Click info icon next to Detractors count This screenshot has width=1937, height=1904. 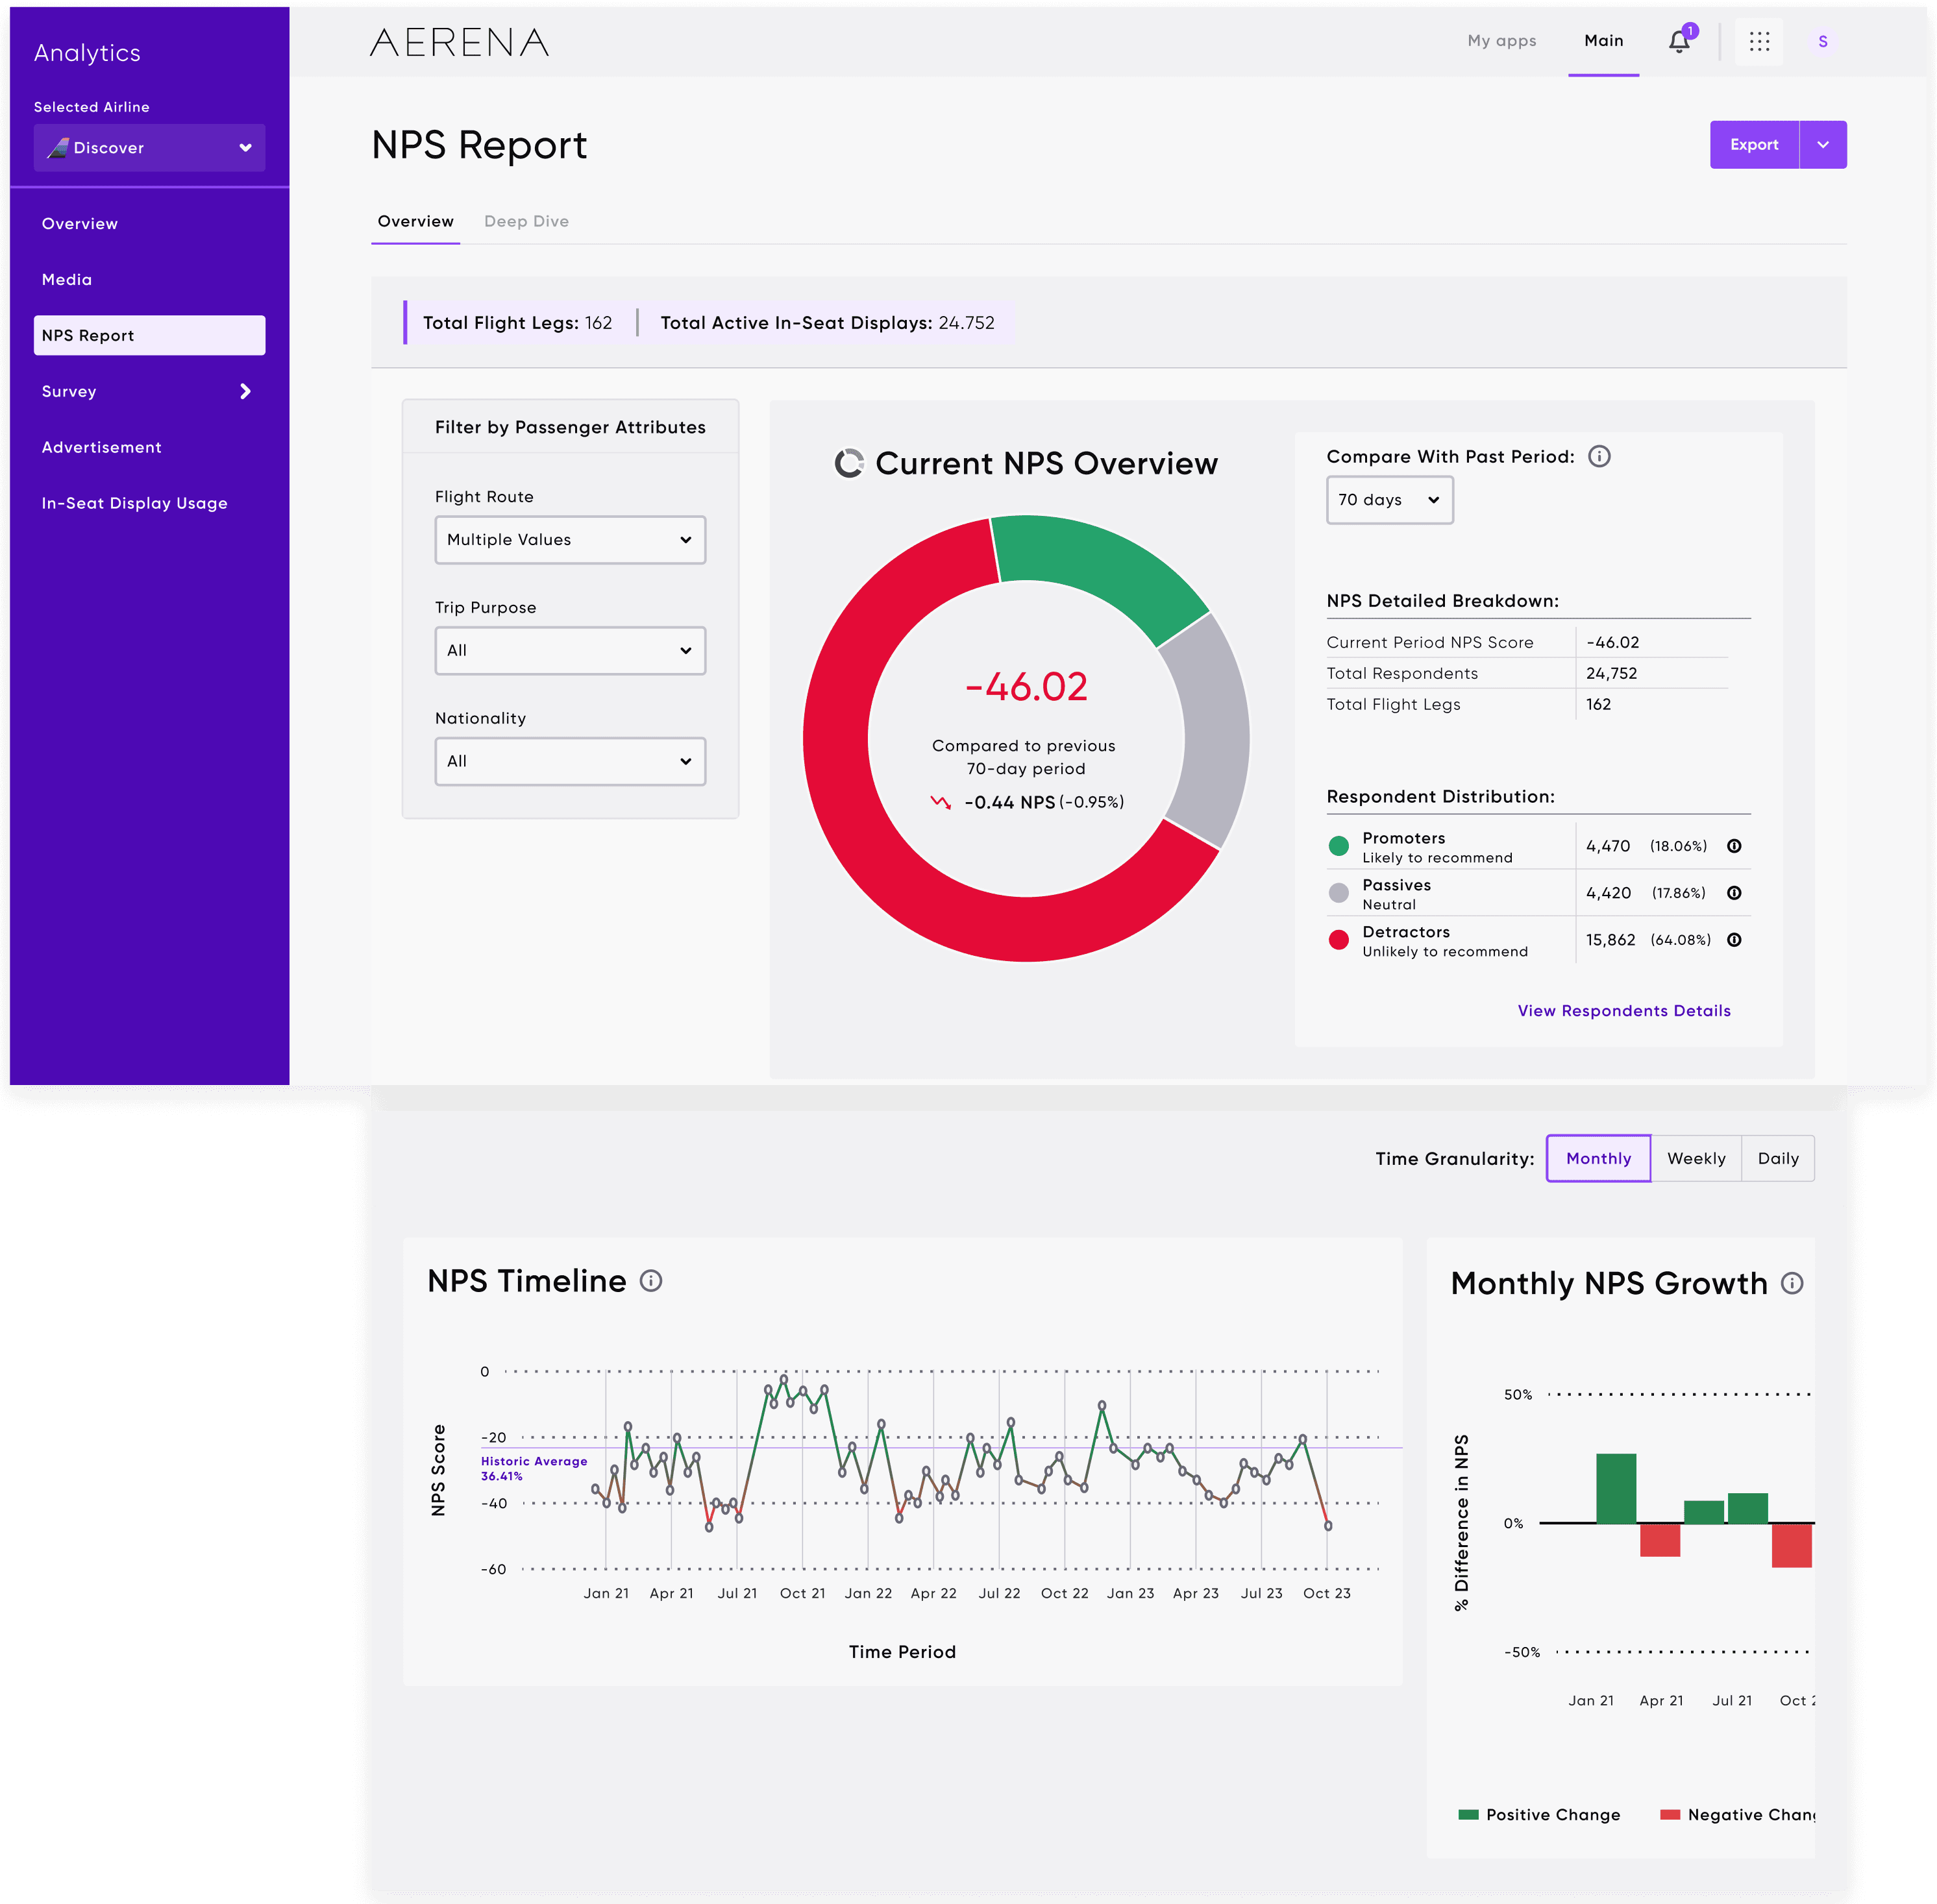[x=1734, y=940]
